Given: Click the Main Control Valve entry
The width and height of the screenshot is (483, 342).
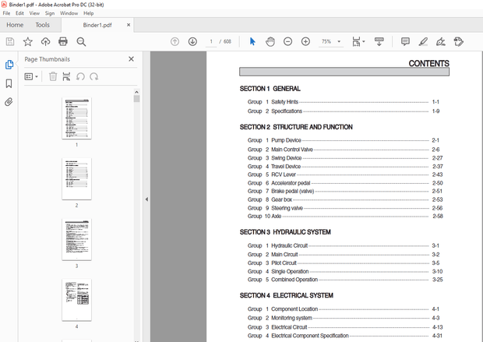Looking at the screenshot, I should (292, 150).
